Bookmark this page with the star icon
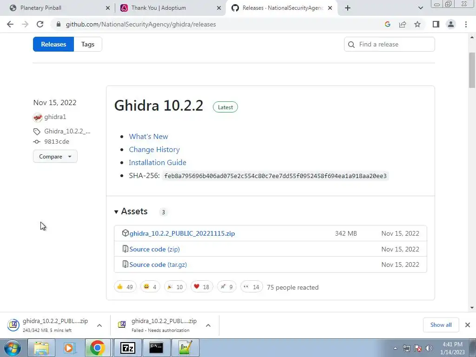Image resolution: width=476 pixels, height=357 pixels. (x=417, y=24)
